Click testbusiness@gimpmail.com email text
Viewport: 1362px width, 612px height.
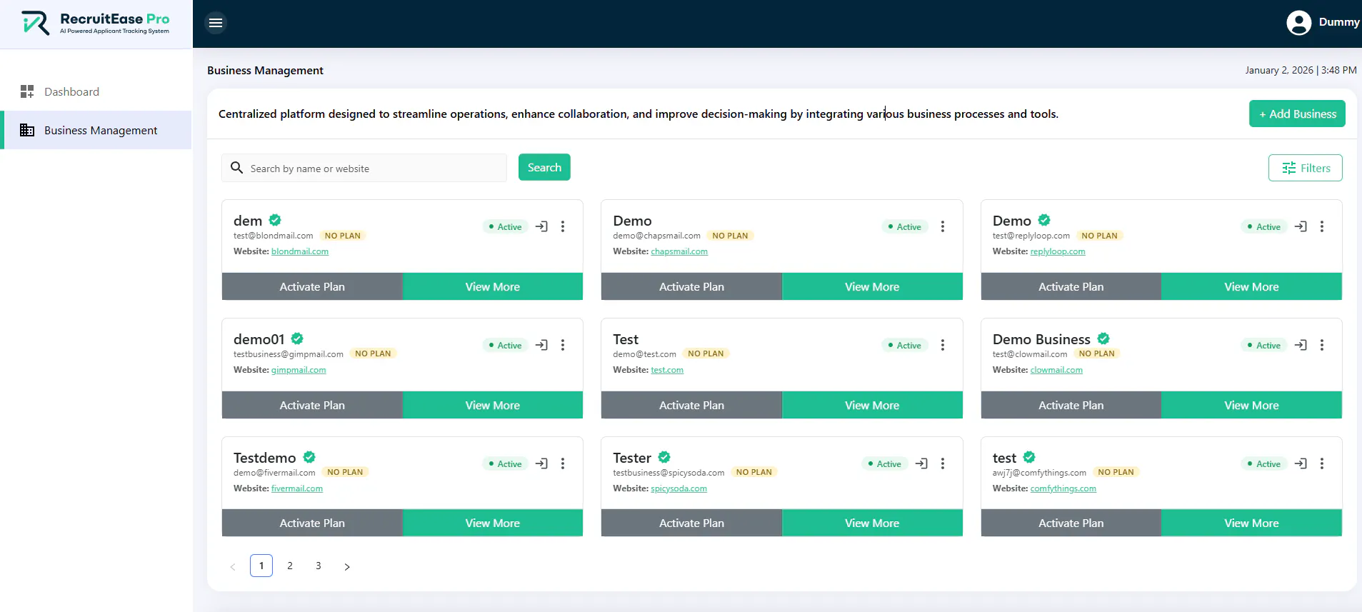point(289,354)
